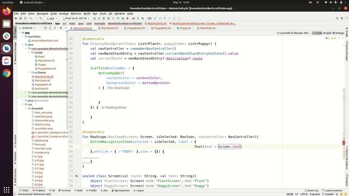Open the Analyze menu
This screenshot has height=196, width=349.
pyautogui.click(x=64, y=14)
